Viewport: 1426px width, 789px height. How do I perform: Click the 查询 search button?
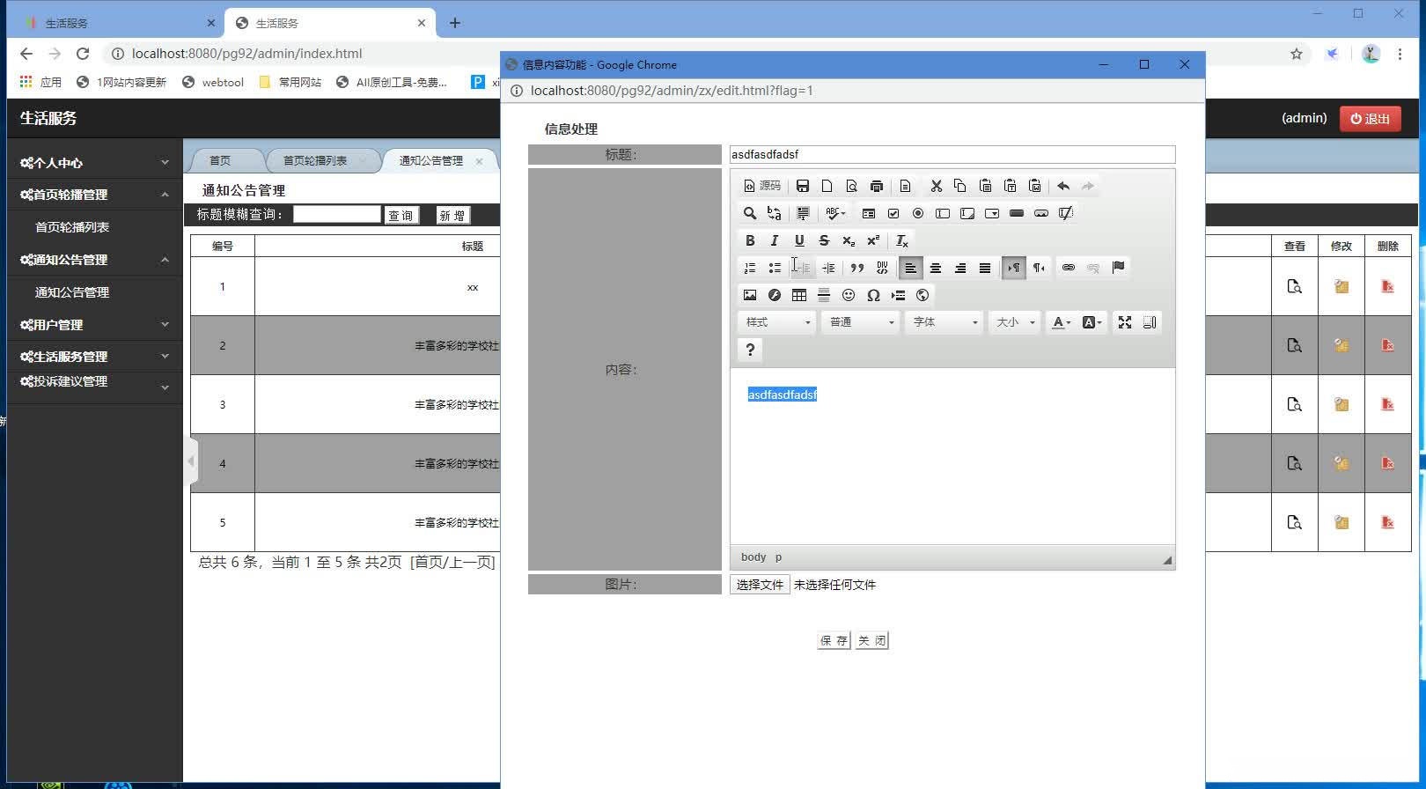pos(401,216)
